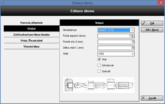Click the core drill diagram in middle
165x104 pixels.
[97, 85]
